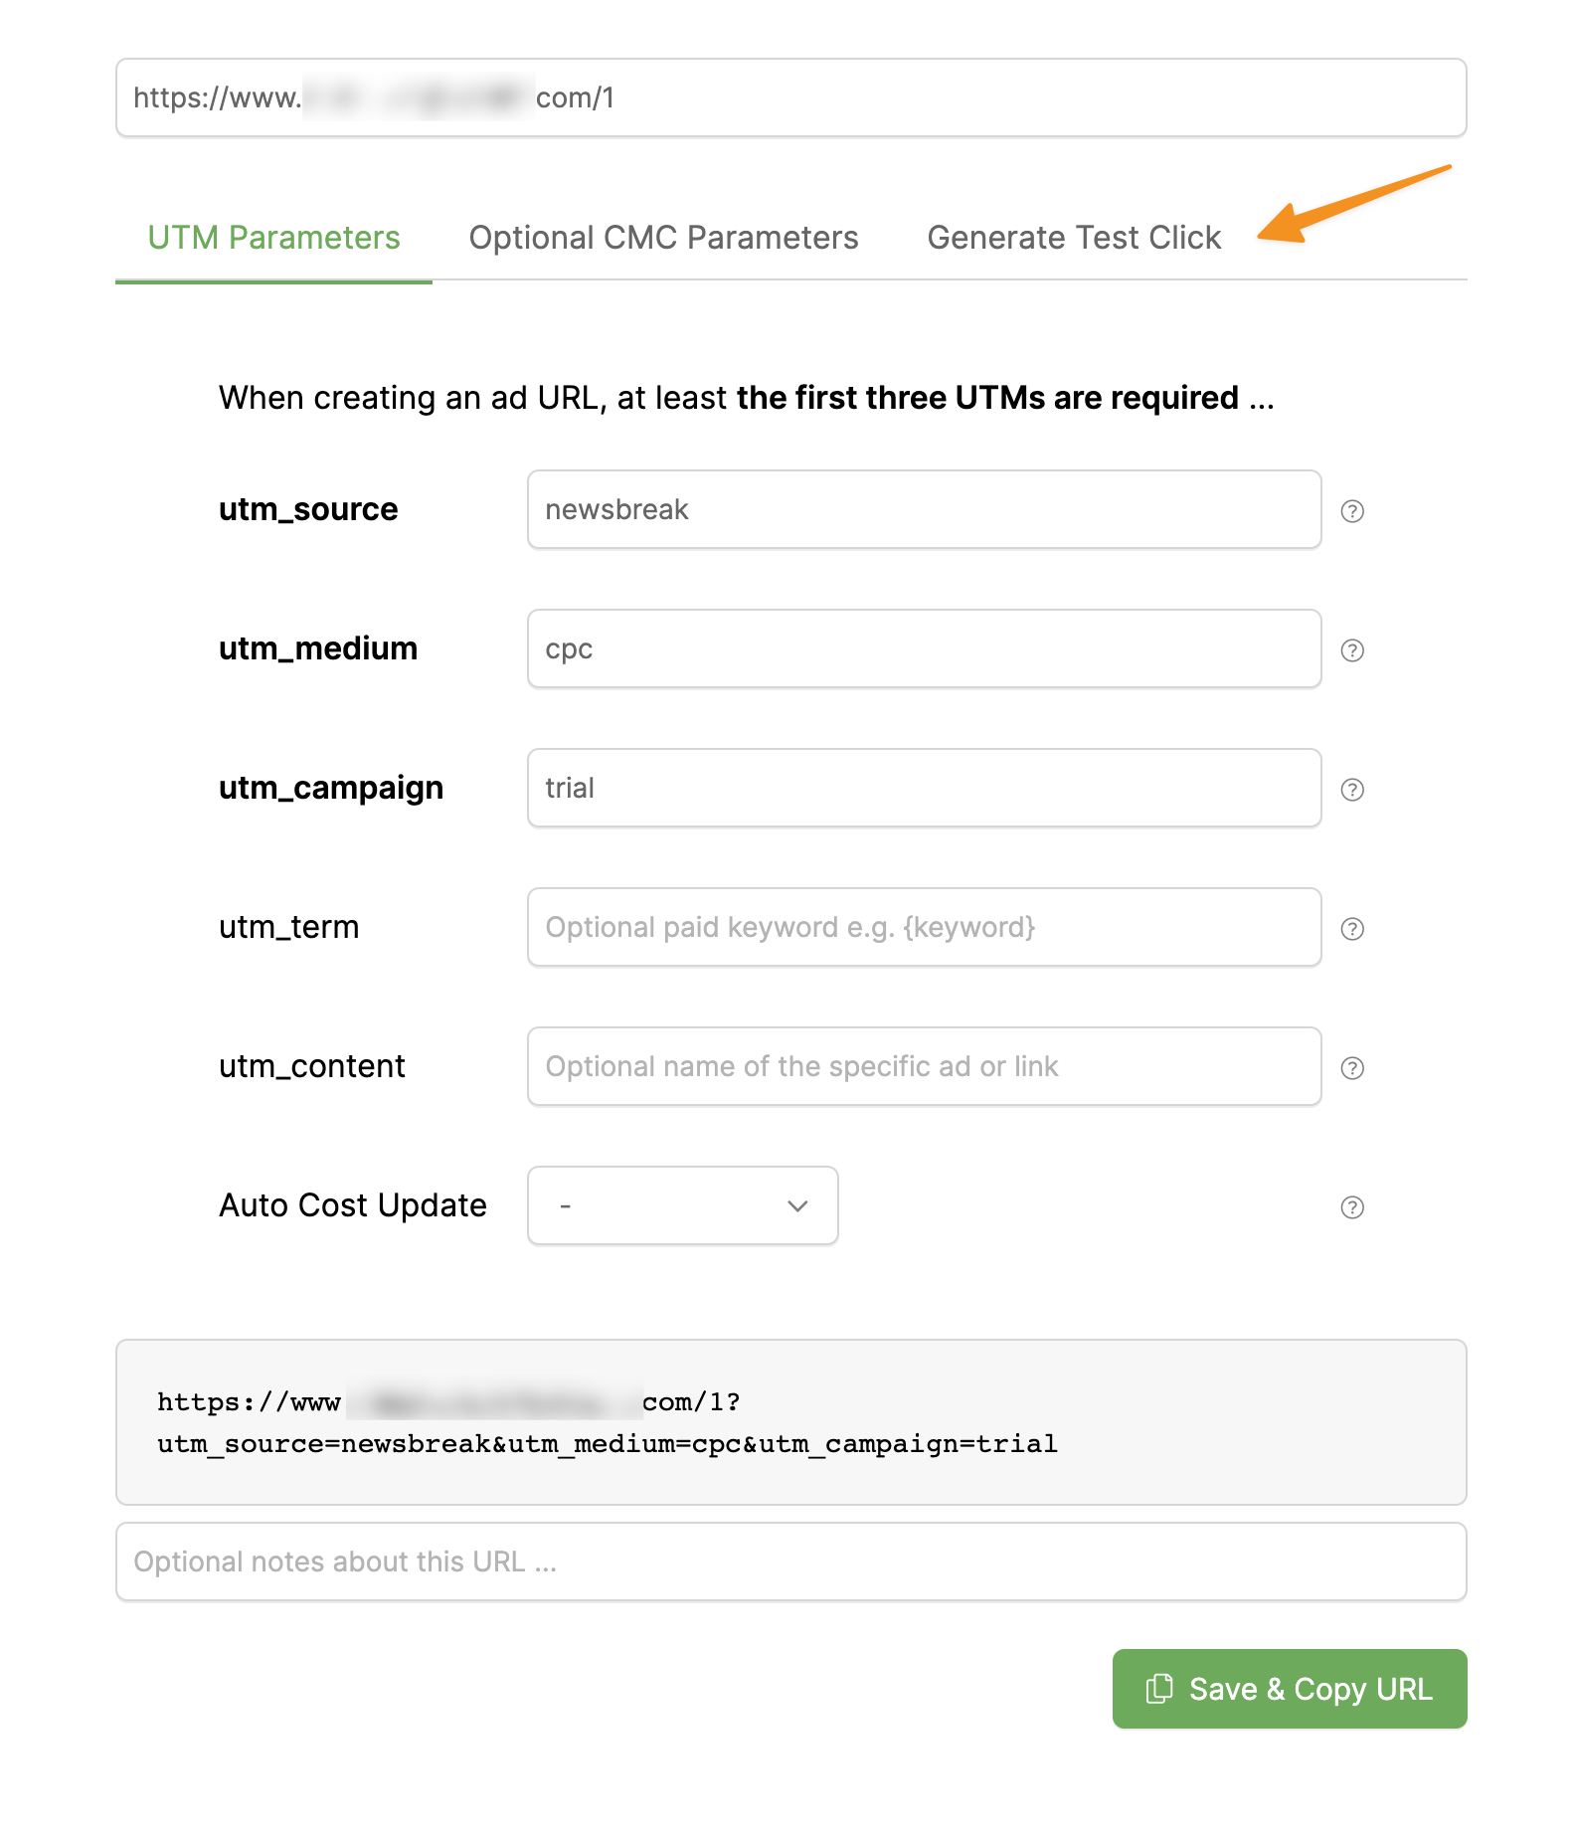The image size is (1575, 1834).
Task: Click the utm_campaign field showing trial
Action: 924,788
